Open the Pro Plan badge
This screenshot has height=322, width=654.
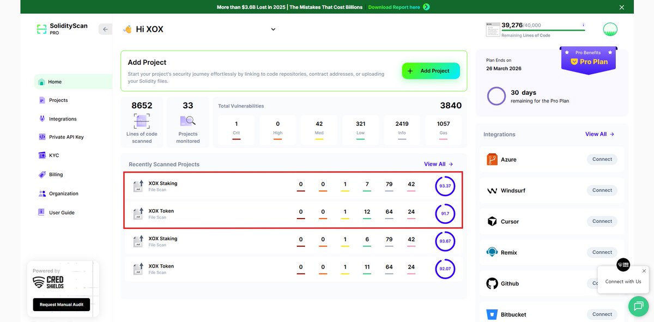[x=589, y=61]
